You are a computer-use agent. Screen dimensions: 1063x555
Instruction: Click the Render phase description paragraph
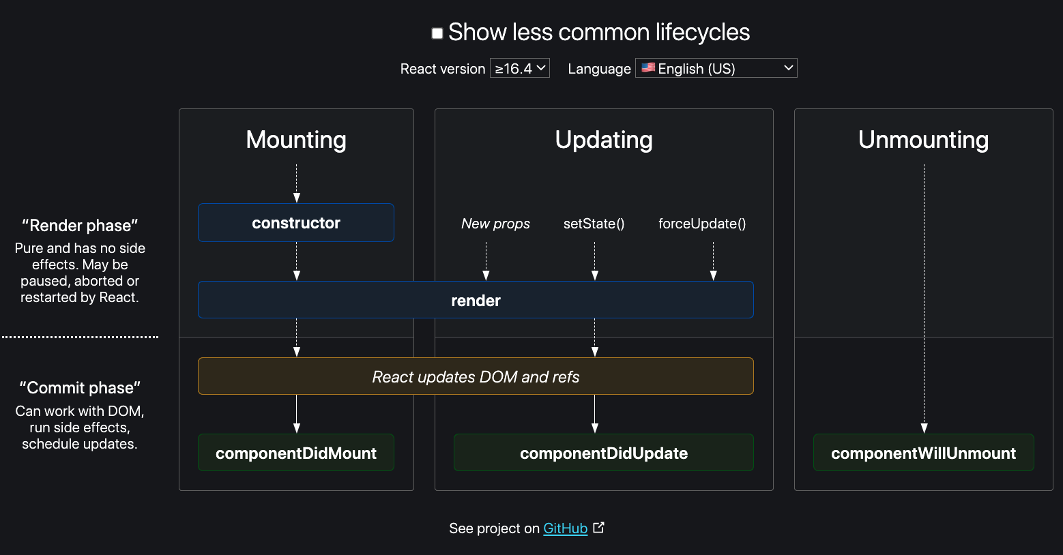[80, 273]
